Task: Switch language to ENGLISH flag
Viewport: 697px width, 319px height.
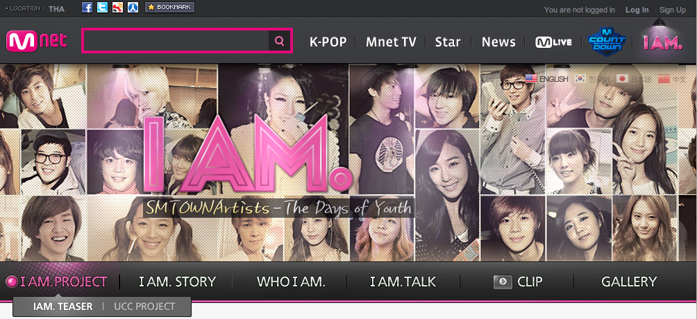Action: click(x=547, y=78)
